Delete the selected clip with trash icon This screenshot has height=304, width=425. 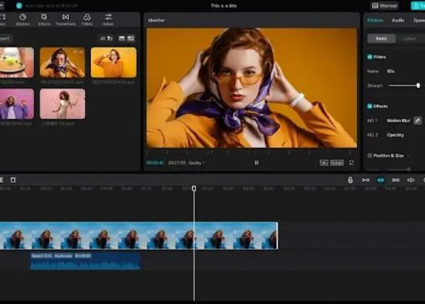pyautogui.click(x=13, y=180)
